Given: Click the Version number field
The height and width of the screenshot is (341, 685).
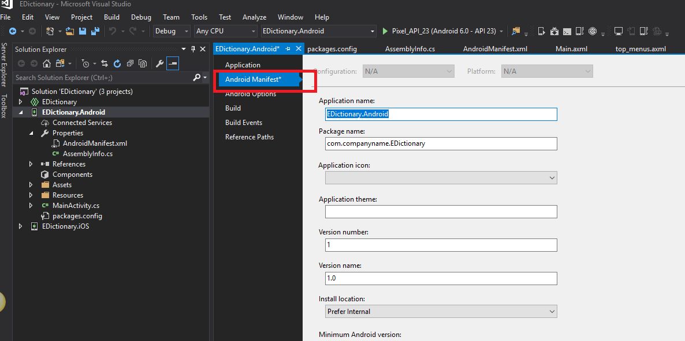Looking at the screenshot, I should [441, 245].
